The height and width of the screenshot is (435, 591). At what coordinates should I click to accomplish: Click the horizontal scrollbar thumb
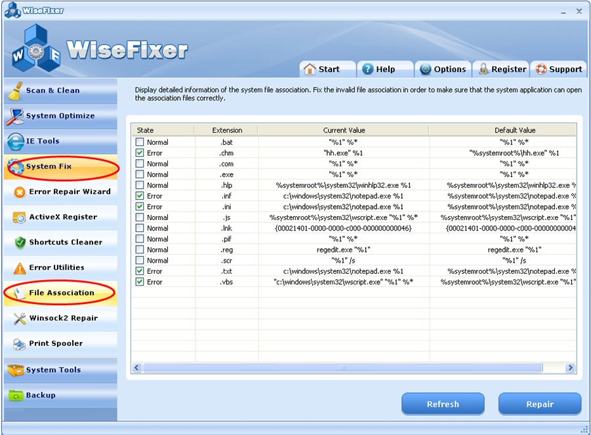pyautogui.click(x=342, y=368)
